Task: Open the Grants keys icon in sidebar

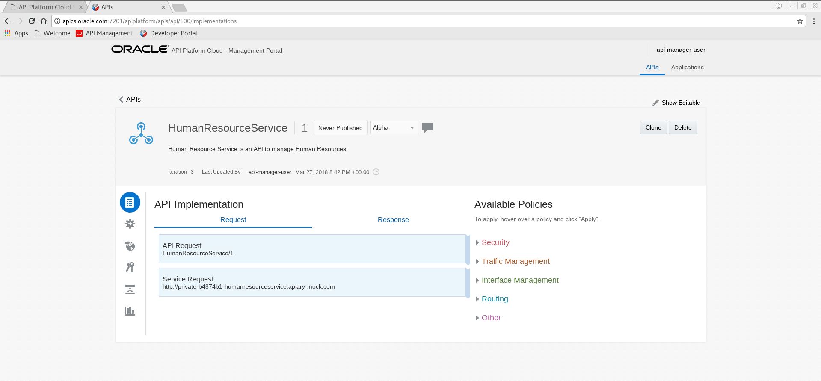Action: click(x=130, y=267)
